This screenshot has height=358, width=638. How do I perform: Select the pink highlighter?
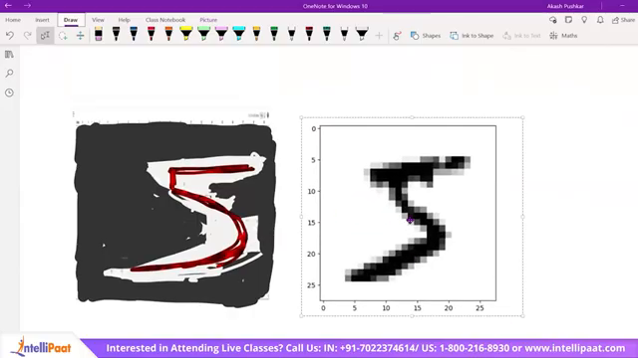(221, 34)
